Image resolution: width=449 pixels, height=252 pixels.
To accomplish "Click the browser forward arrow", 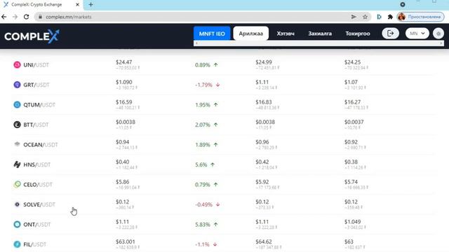I will click(15, 17).
